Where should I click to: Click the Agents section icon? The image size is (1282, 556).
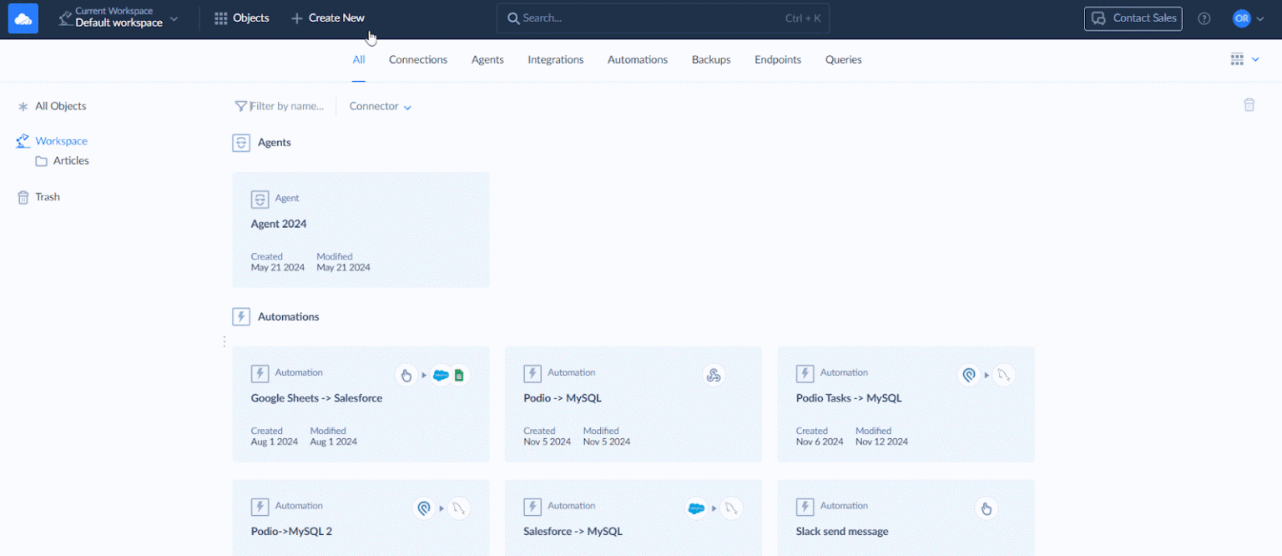pyautogui.click(x=241, y=143)
